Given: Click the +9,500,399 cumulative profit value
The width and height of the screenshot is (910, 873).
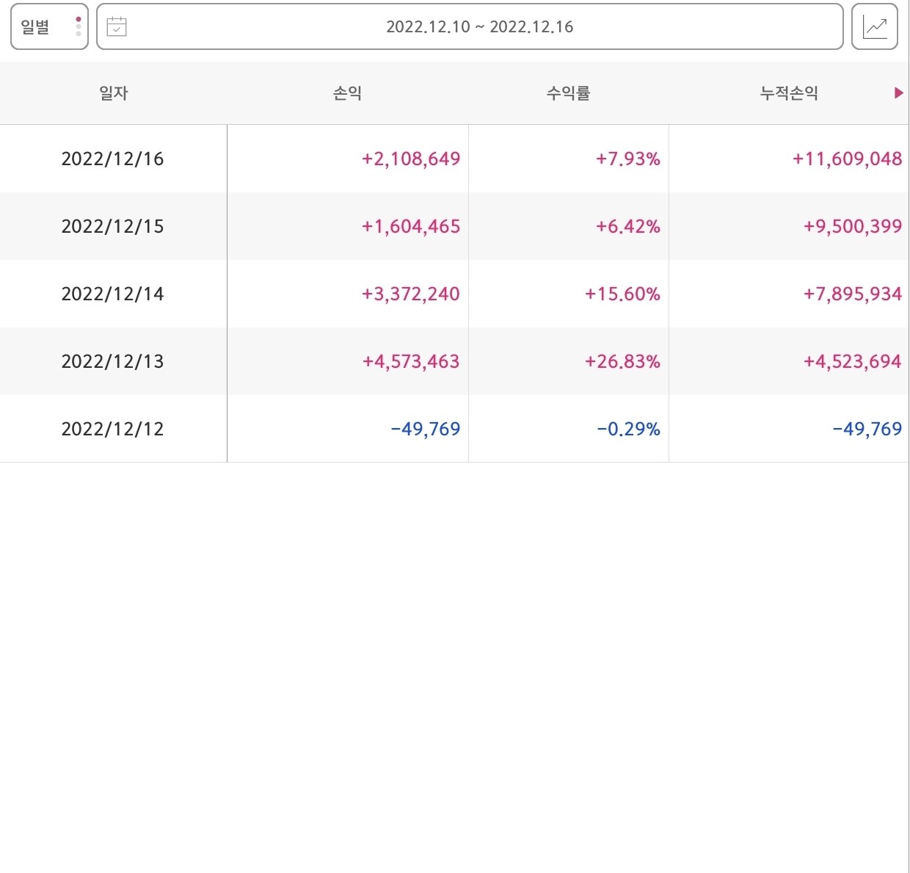Looking at the screenshot, I should point(851,226).
